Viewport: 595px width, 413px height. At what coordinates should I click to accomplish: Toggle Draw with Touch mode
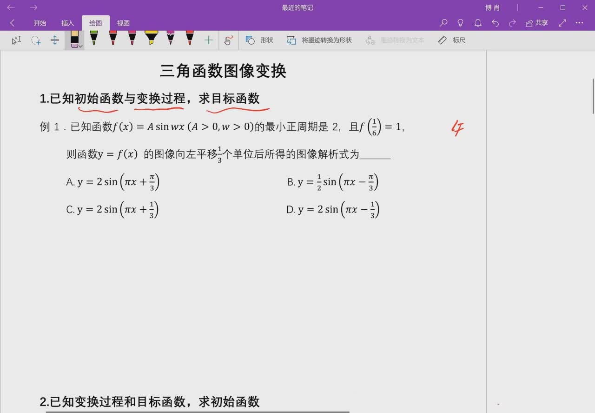[x=228, y=40]
